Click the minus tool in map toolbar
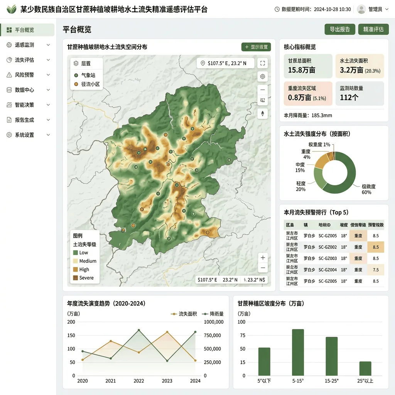This screenshot has height=395, width=395. point(262,89)
